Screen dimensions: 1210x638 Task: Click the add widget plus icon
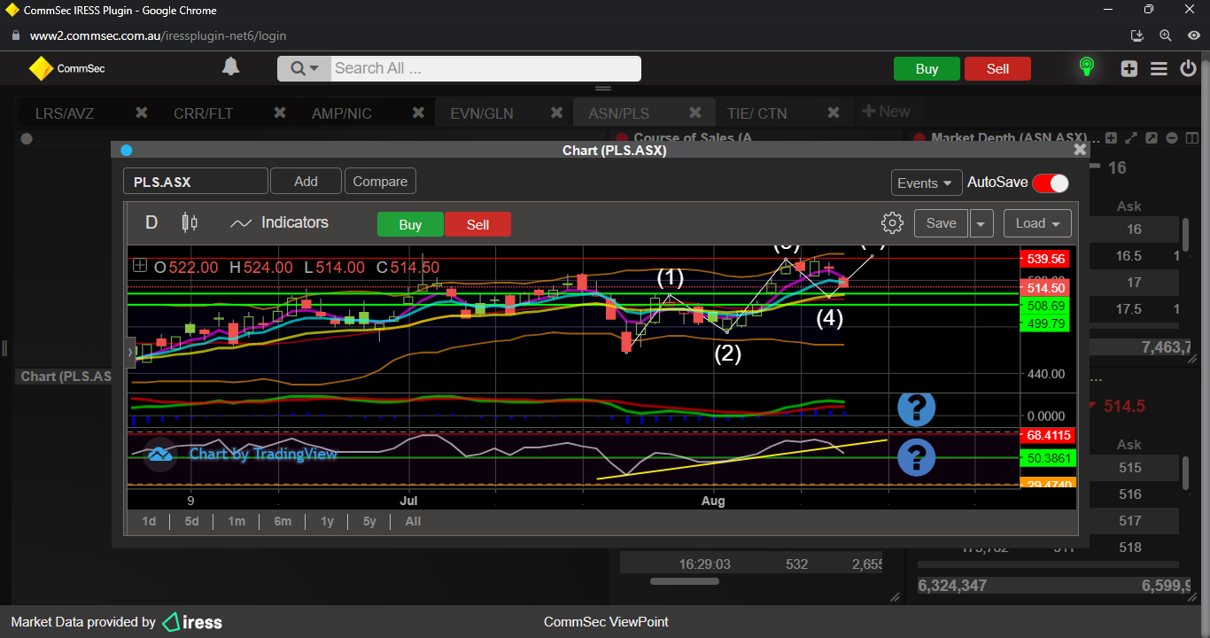(1129, 68)
